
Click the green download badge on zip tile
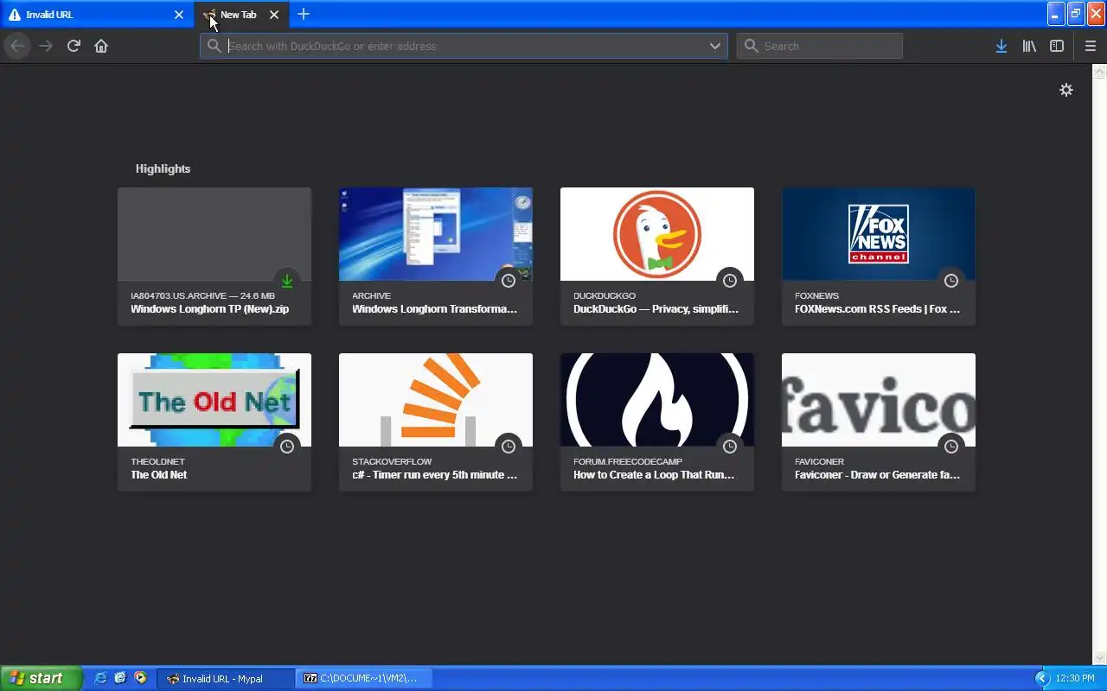[x=287, y=281]
